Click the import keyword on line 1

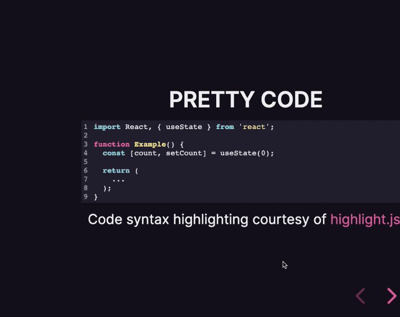click(x=107, y=127)
